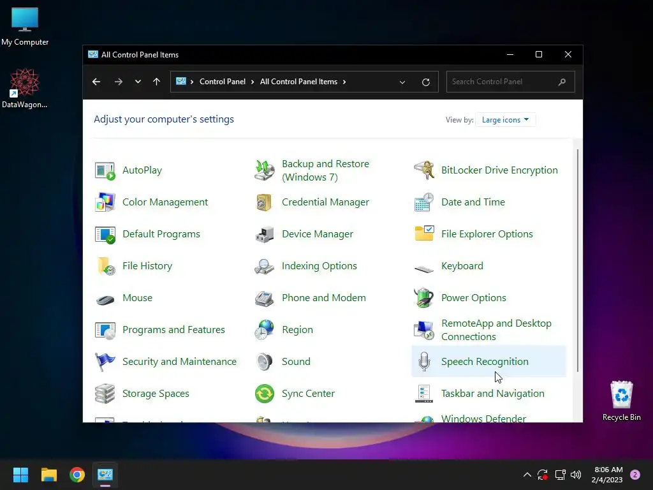This screenshot has height=490, width=653.
Task: Select the DataWagon desktop shortcut
Action: point(25,88)
